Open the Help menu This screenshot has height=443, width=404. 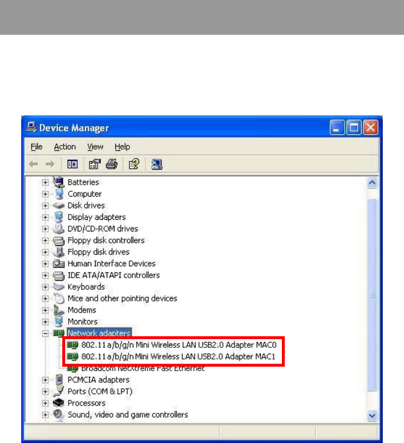pyautogui.click(x=122, y=147)
